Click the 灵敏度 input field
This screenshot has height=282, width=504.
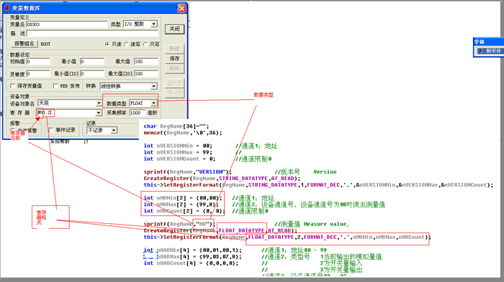click(x=38, y=74)
